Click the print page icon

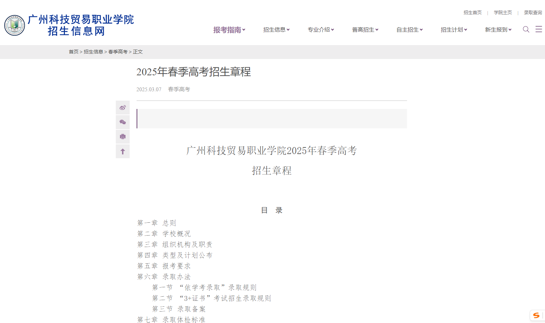click(123, 137)
